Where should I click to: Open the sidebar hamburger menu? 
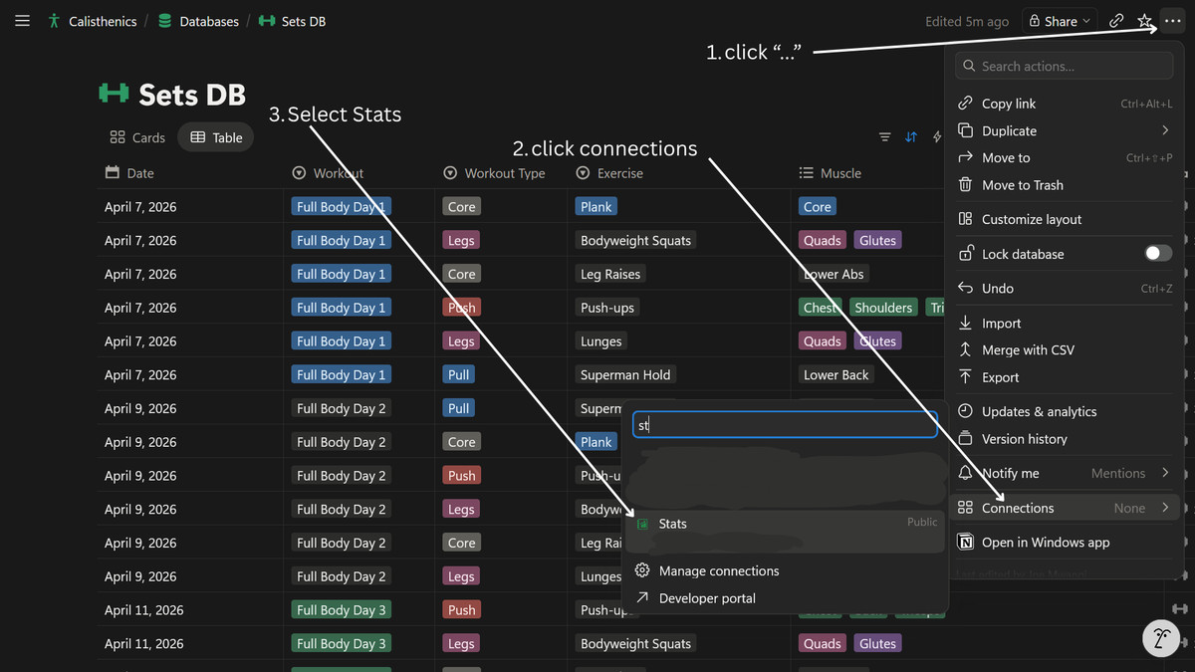(x=22, y=21)
